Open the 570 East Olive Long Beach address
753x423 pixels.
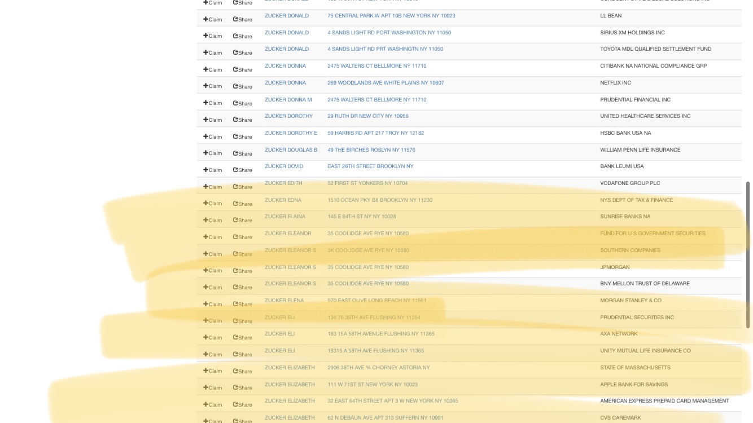pyautogui.click(x=377, y=301)
